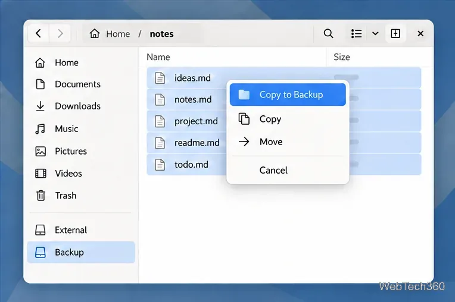Open Videos in the sidebar
Image resolution: width=455 pixels, height=302 pixels.
click(81, 174)
